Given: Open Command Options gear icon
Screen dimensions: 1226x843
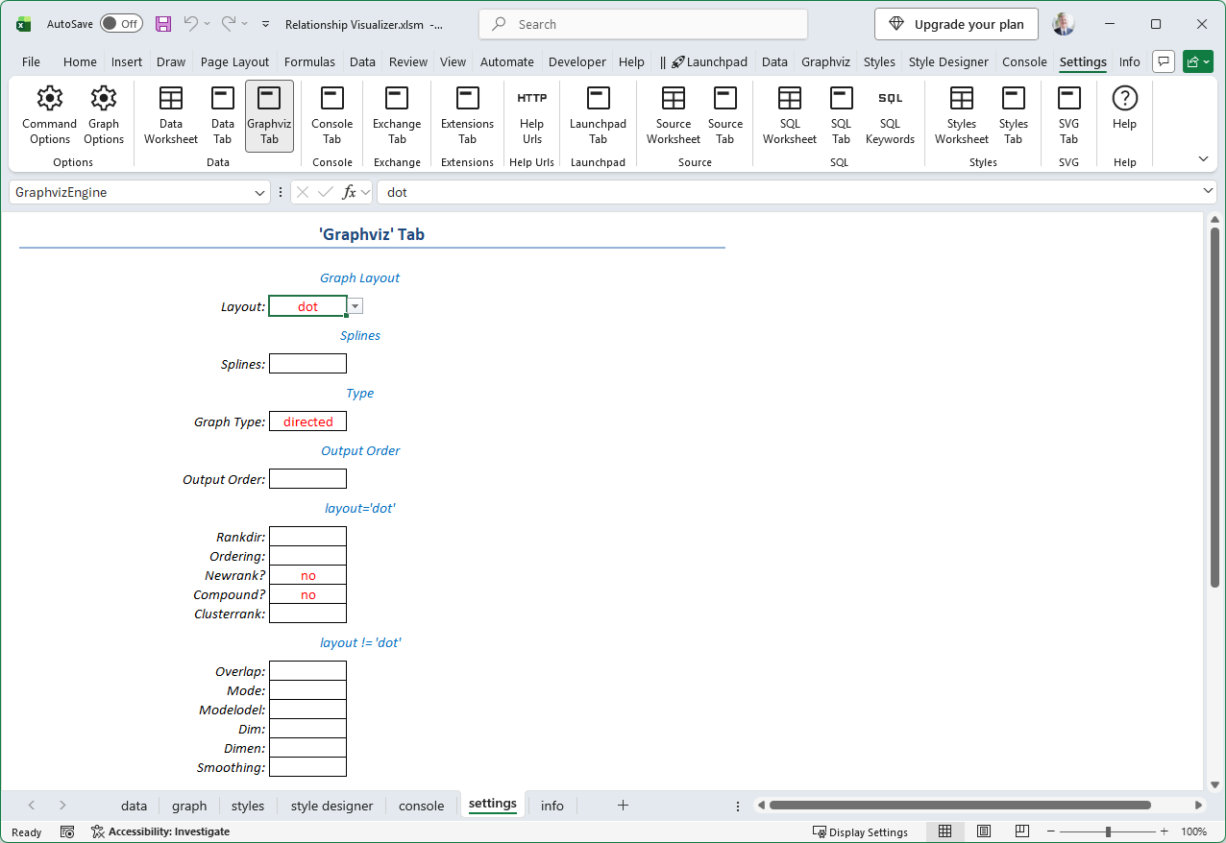Looking at the screenshot, I should [49, 98].
